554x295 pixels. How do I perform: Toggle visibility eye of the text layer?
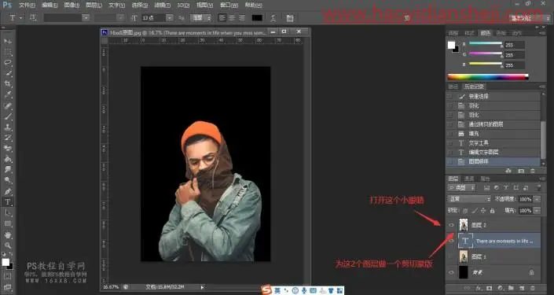(451, 241)
